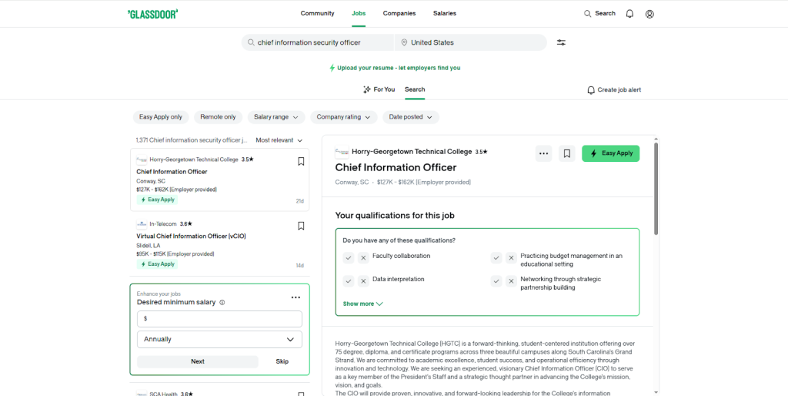Click the job detail panel scrollbar
Image resolution: width=788 pixels, height=396 pixels.
tap(656, 189)
